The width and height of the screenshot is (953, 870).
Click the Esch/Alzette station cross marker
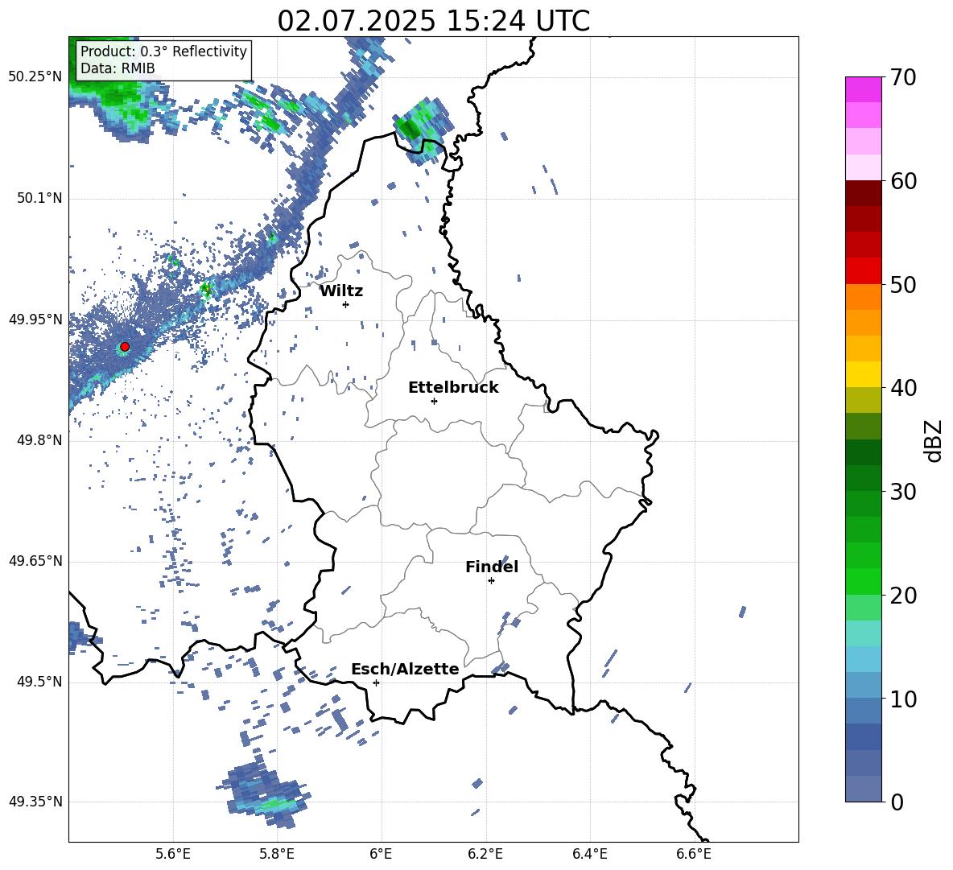(376, 682)
